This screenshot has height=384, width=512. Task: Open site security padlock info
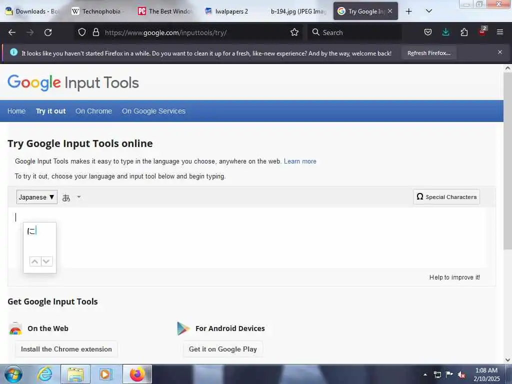[95, 32]
